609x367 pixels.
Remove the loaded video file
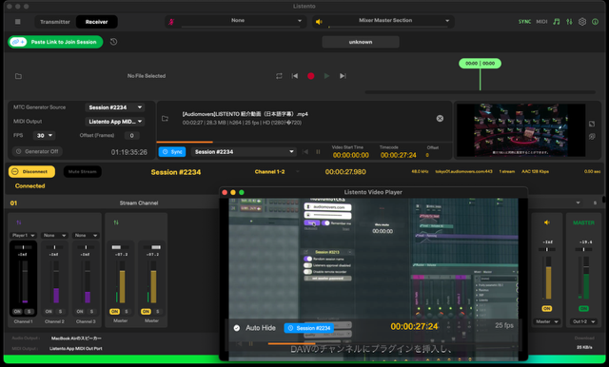click(x=440, y=118)
